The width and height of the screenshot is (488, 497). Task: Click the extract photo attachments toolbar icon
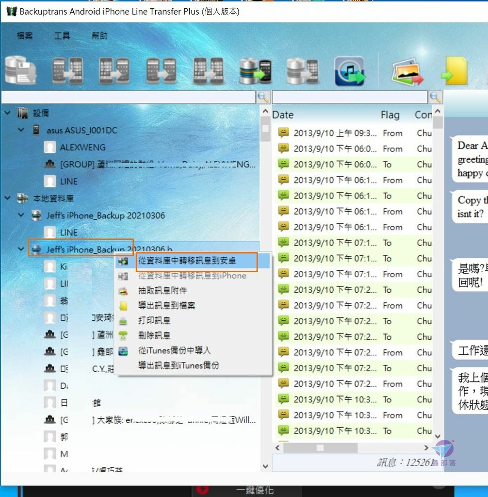[407, 72]
